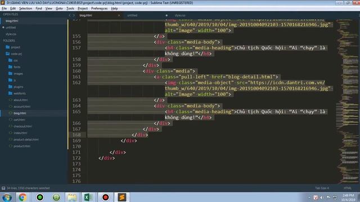Open Windows Start menu

point(7,197)
